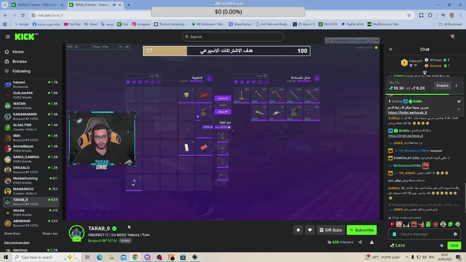Open hexawi's channel in the sidebar
Viewport: 466px width, 262px height.
point(31,84)
